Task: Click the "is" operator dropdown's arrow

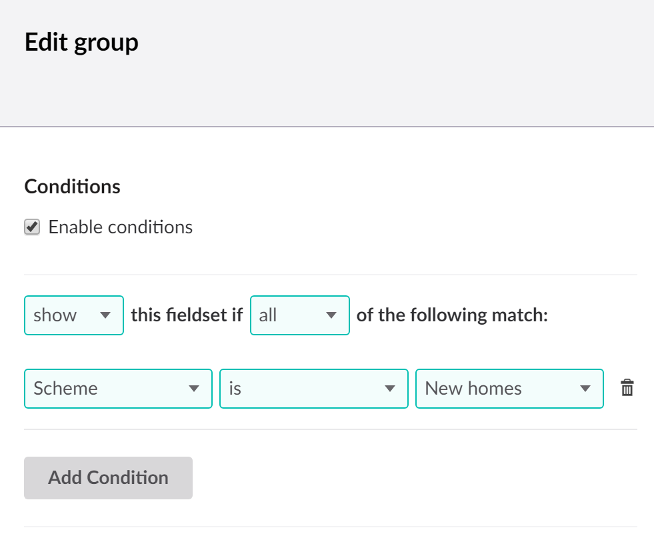Action: tap(389, 389)
